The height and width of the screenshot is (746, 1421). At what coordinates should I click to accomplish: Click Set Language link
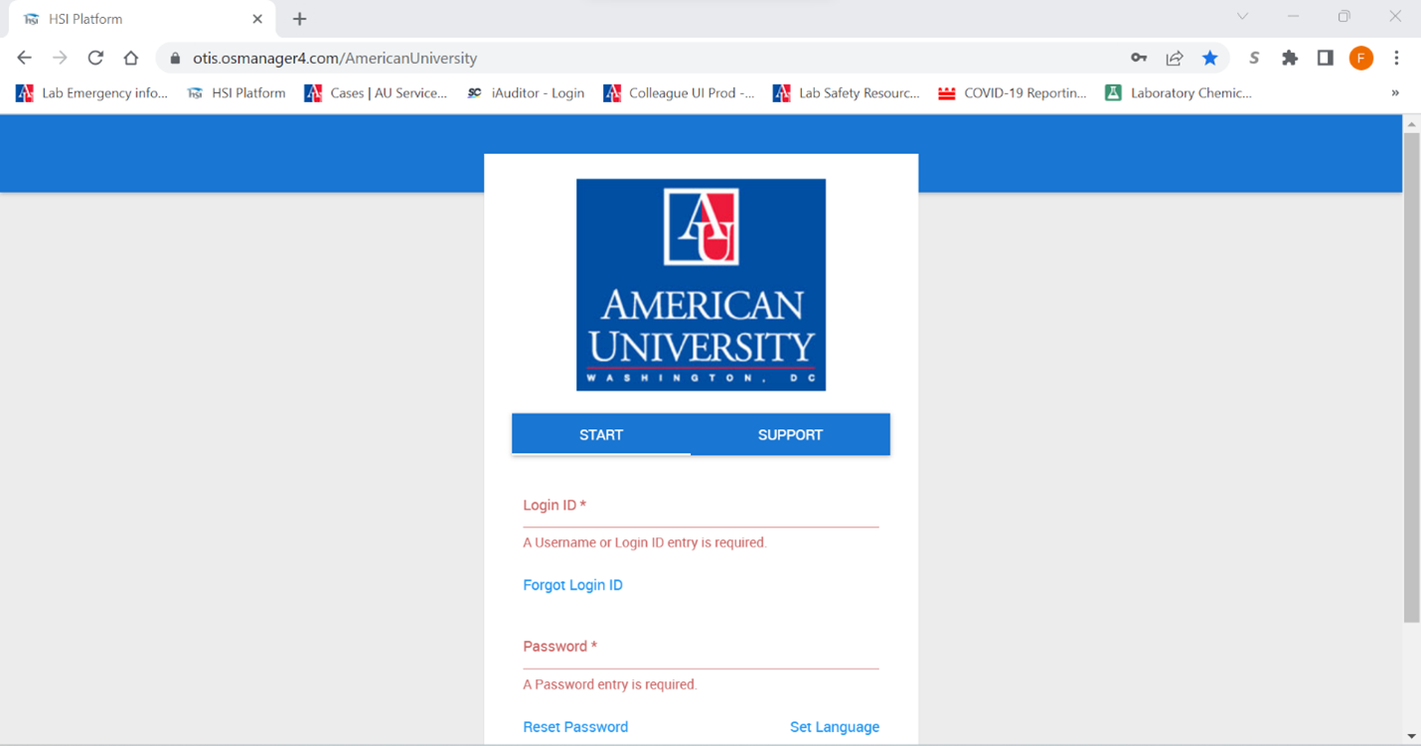pyautogui.click(x=835, y=726)
